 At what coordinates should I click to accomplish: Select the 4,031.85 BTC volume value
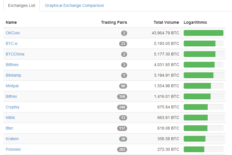[167, 65]
